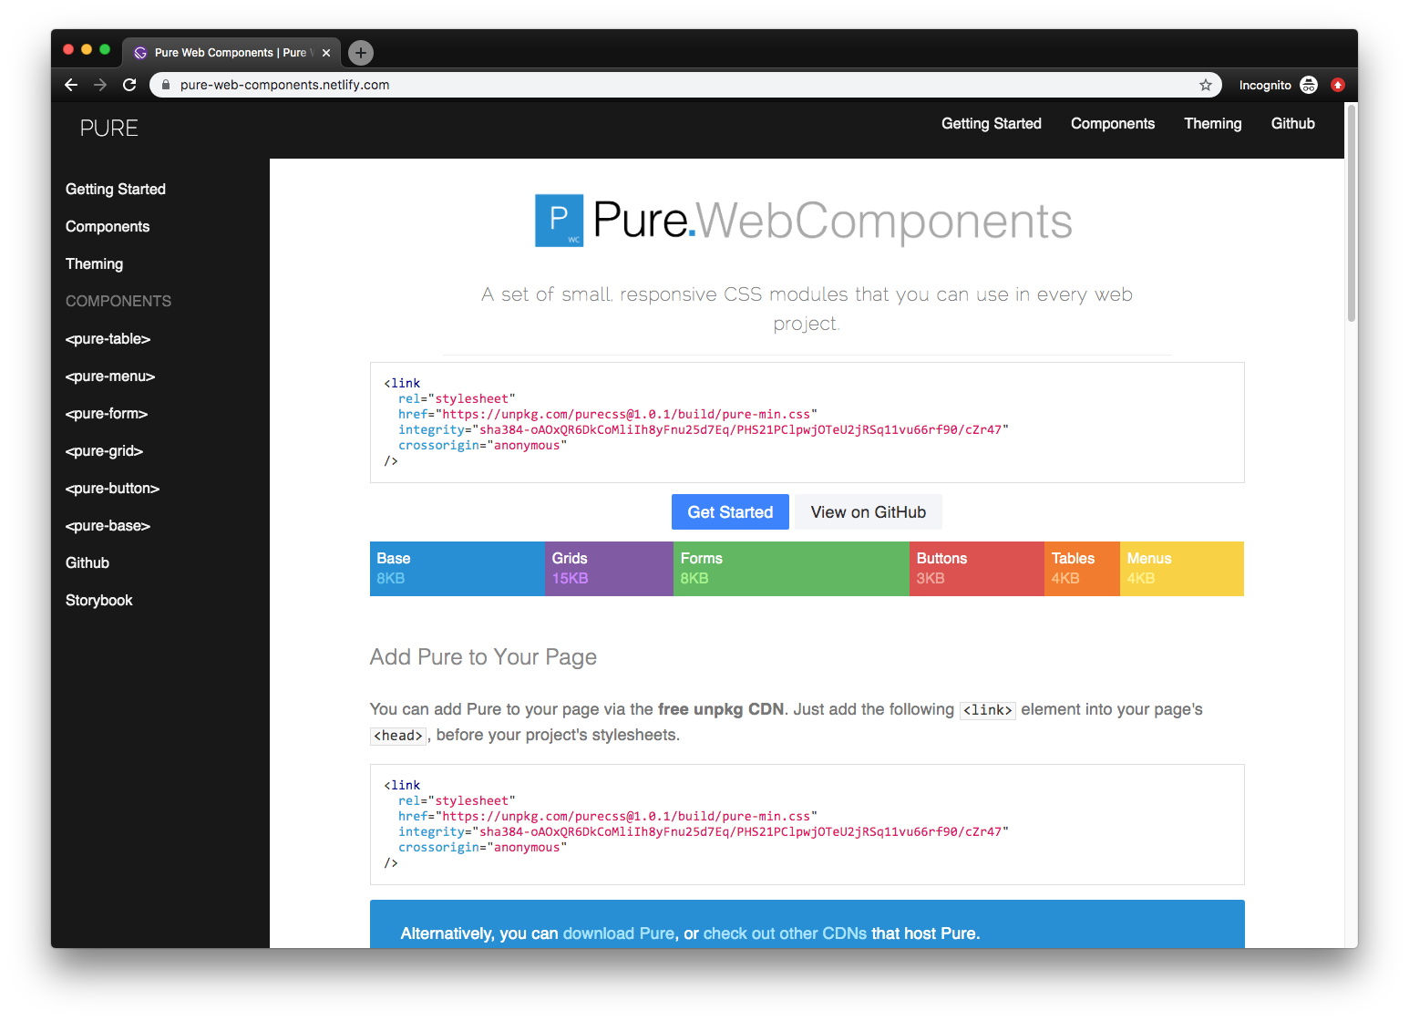Open the pure-grid component in the sidebar
The height and width of the screenshot is (1021, 1409).
pyautogui.click(x=104, y=450)
